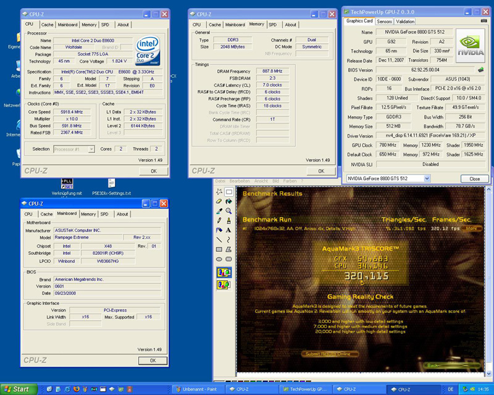Click the Driver Version field in GPU-Z

tap(430, 136)
